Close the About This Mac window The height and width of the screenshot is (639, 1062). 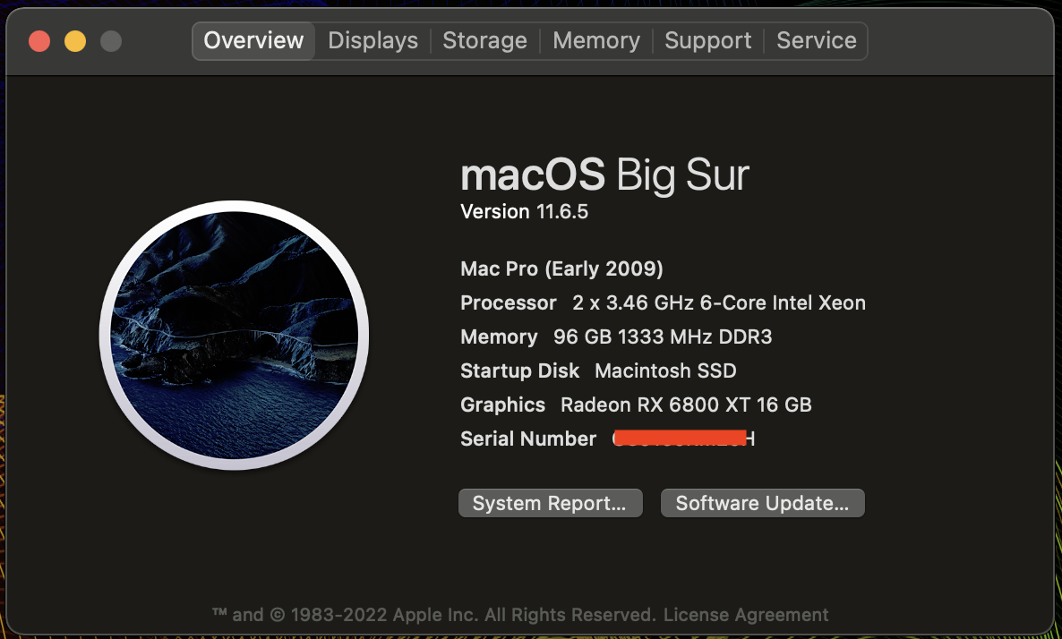point(39,41)
